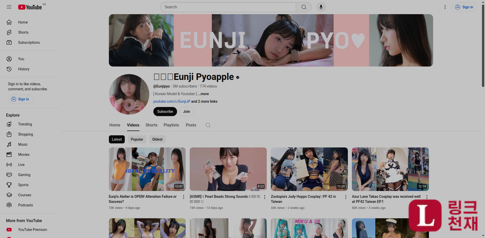Screen dimensions: 485x238
Task: Switch to channel Home tab
Action: click(115, 125)
